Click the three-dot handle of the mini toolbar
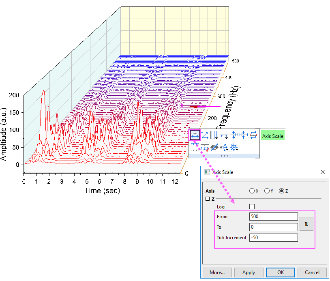This screenshot has width=330, height=281. coord(224,156)
